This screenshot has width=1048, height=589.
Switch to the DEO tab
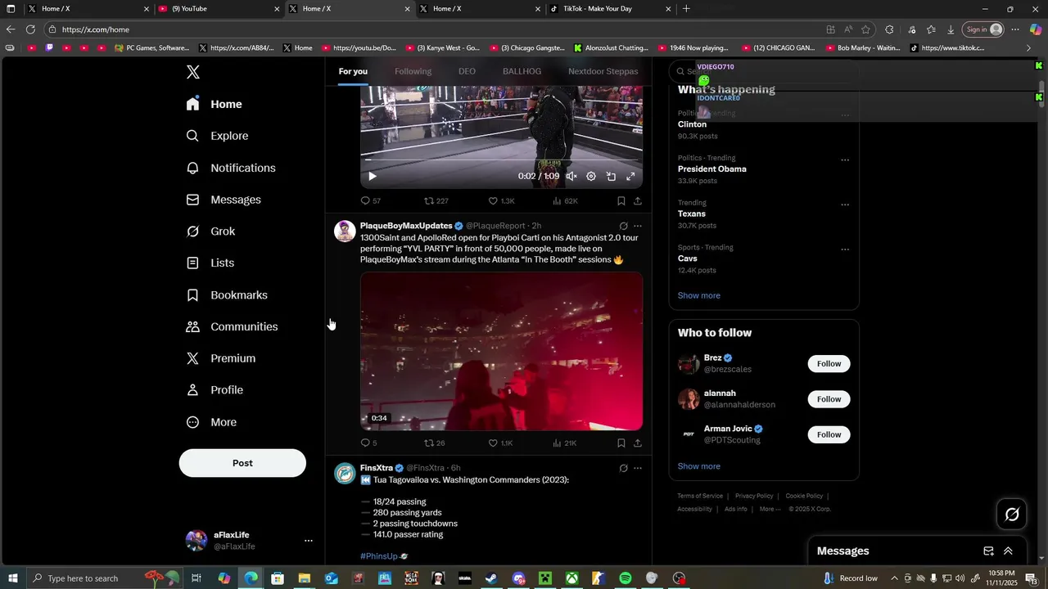click(x=467, y=71)
